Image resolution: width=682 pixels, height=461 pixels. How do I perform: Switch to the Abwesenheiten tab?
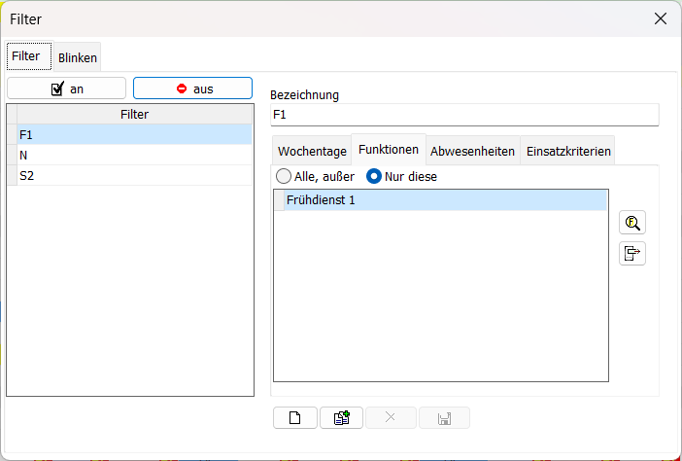pos(472,151)
